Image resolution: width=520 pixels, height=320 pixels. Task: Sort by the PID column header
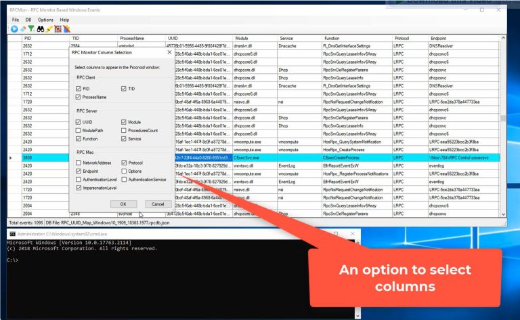point(46,38)
